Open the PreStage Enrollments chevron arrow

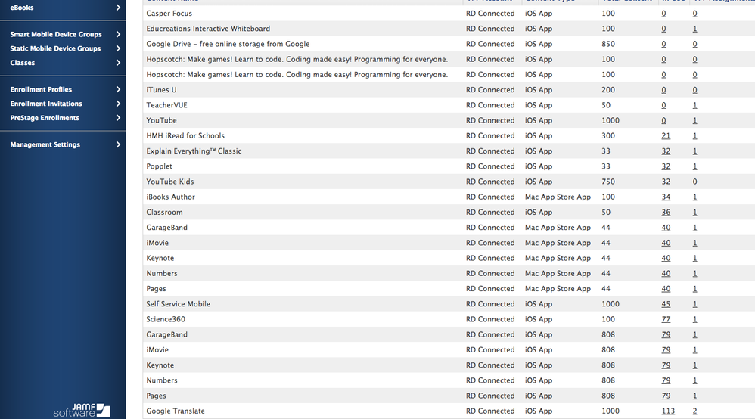[x=118, y=118]
